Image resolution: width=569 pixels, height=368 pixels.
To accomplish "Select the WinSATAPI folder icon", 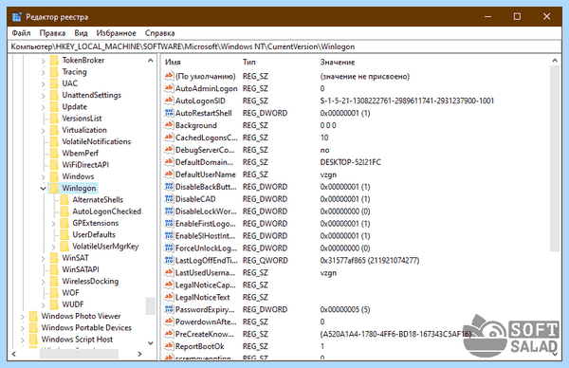I will (x=54, y=269).
